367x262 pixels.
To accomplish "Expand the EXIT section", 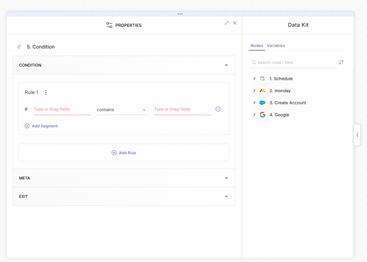I will coord(227,196).
